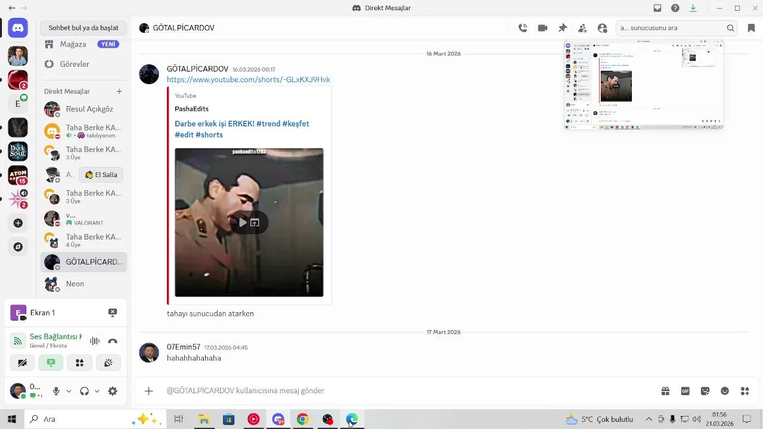The width and height of the screenshot is (763, 429).
Task: Create new DM with plus icon
Action: click(119, 91)
